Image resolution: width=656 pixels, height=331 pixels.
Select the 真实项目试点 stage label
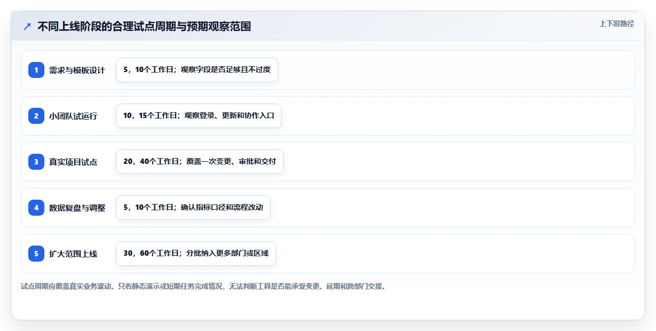pyautogui.click(x=73, y=162)
